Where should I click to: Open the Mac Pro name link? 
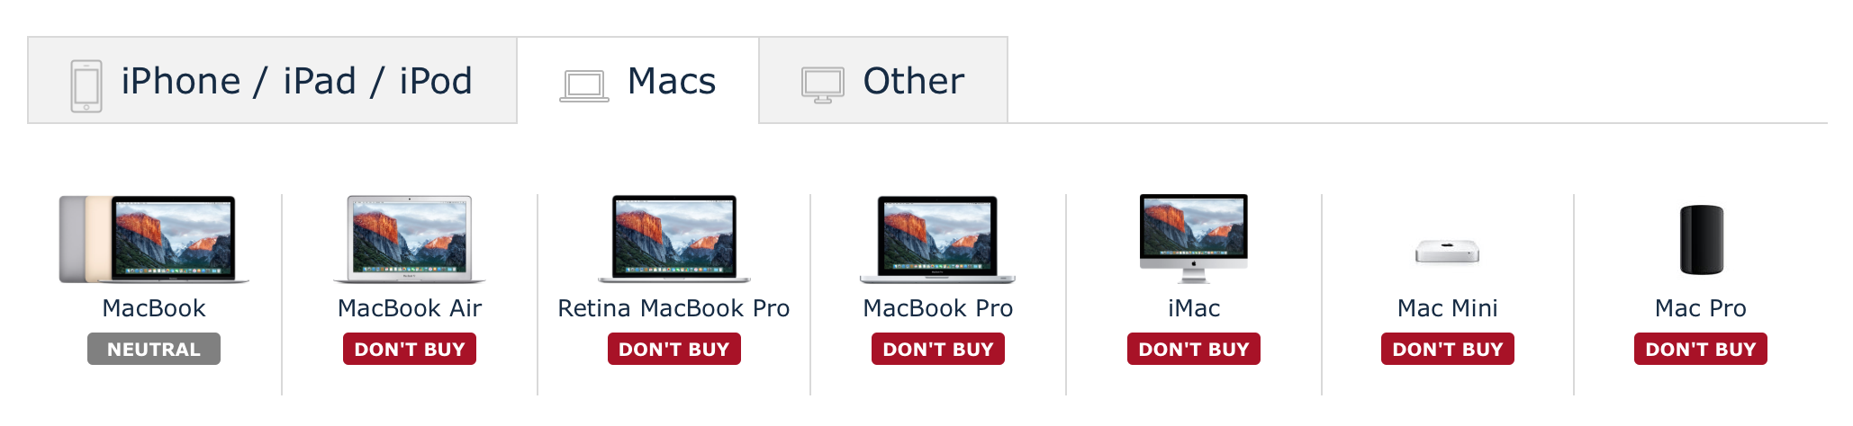pos(1701,308)
